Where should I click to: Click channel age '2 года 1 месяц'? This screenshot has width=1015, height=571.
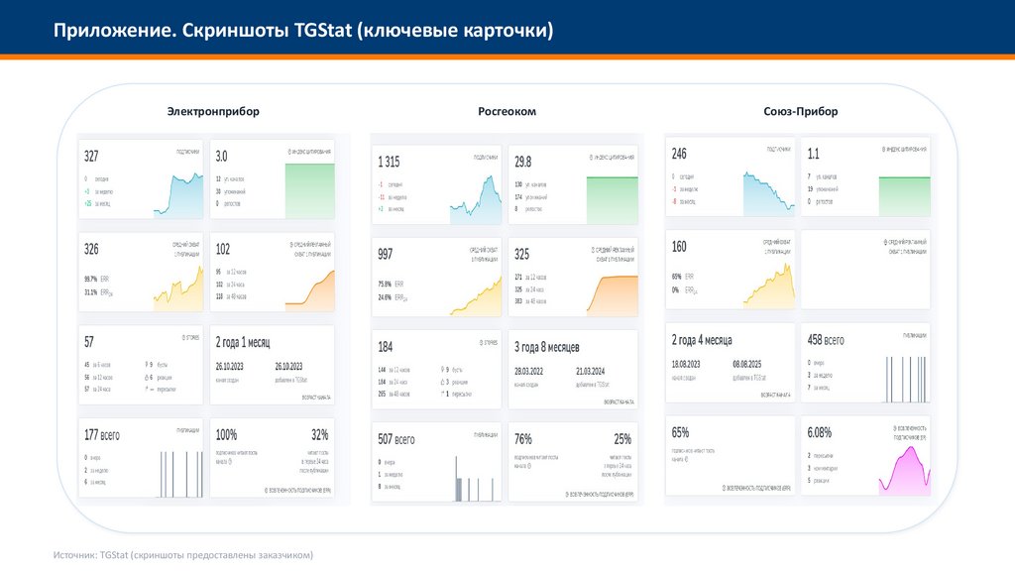pyautogui.click(x=243, y=342)
